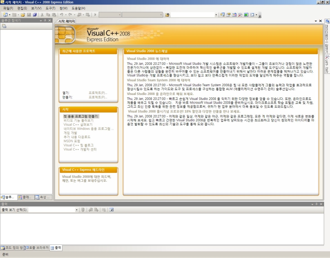Viewport: 330px width, 258px height.
Task: Toggle auto-hide pin on Output panel
Action: (x=316, y=204)
